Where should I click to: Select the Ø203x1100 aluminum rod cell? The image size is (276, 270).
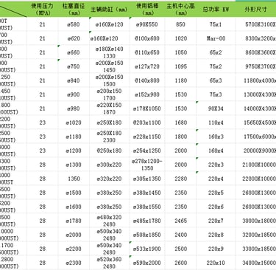[x=147, y=122]
